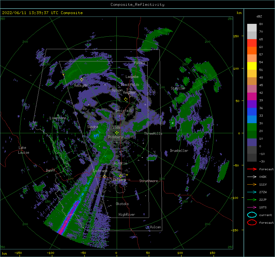The height and width of the screenshot is (257, 275).
Task: Click the Vulcan city label
Action: (x=155, y=227)
